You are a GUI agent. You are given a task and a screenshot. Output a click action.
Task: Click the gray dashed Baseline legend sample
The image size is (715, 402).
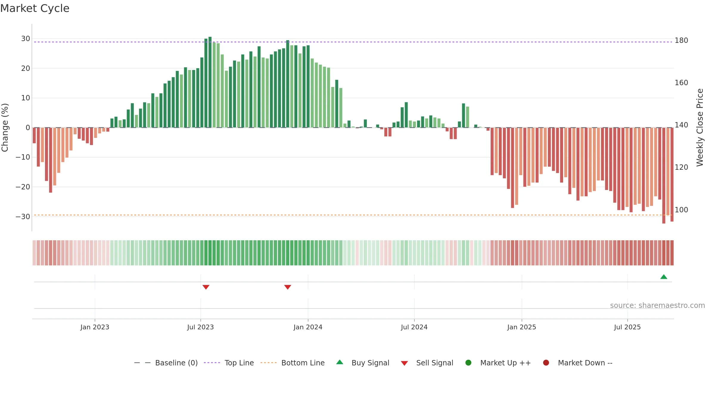[142, 363]
